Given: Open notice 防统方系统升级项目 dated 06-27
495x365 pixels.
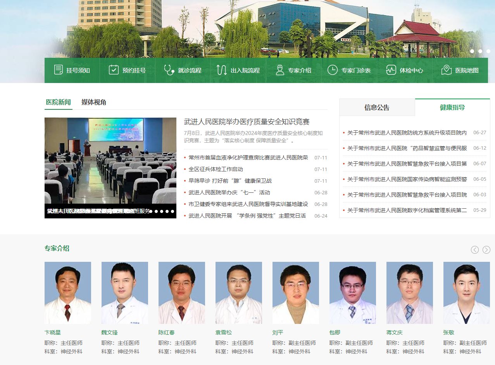Looking at the screenshot, I should (407, 133).
